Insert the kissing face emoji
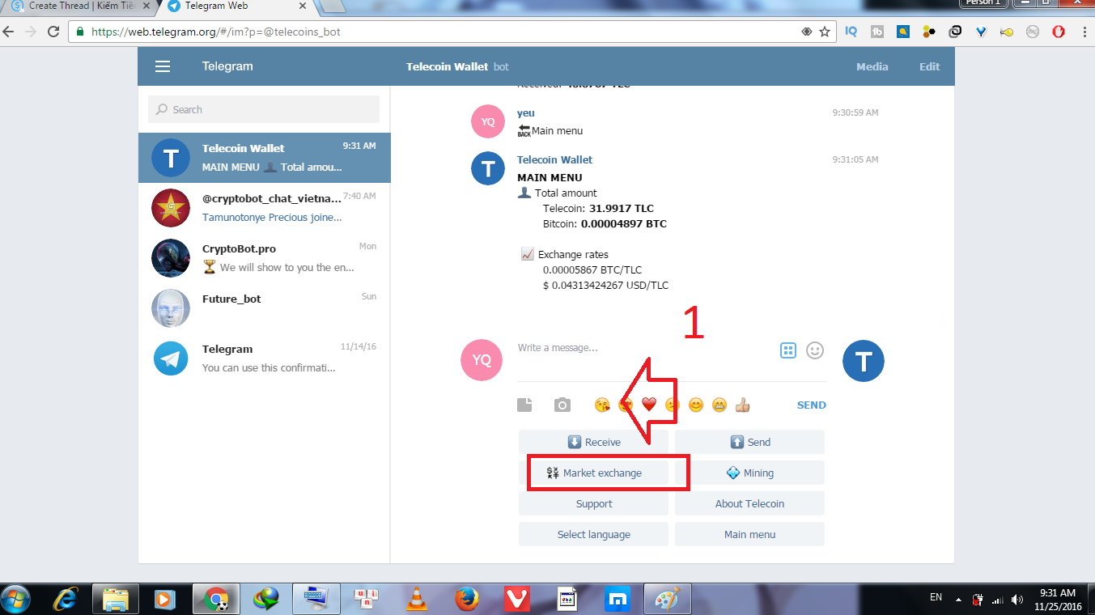Screen dimensions: 1095x615 pos(601,405)
